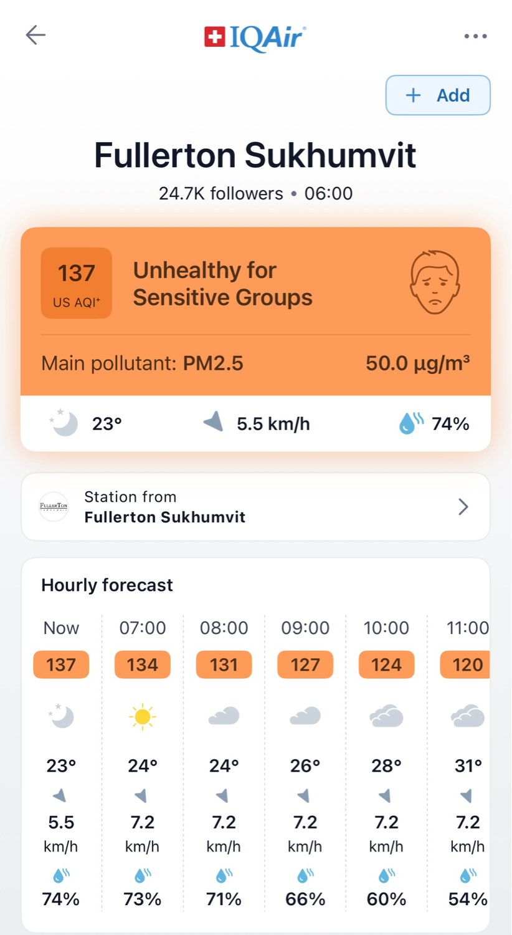Tap the sad face AQI icon
512x935 pixels.
[435, 282]
